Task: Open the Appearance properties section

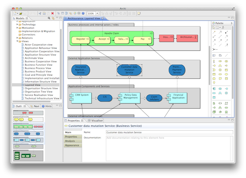Action: 73,145
